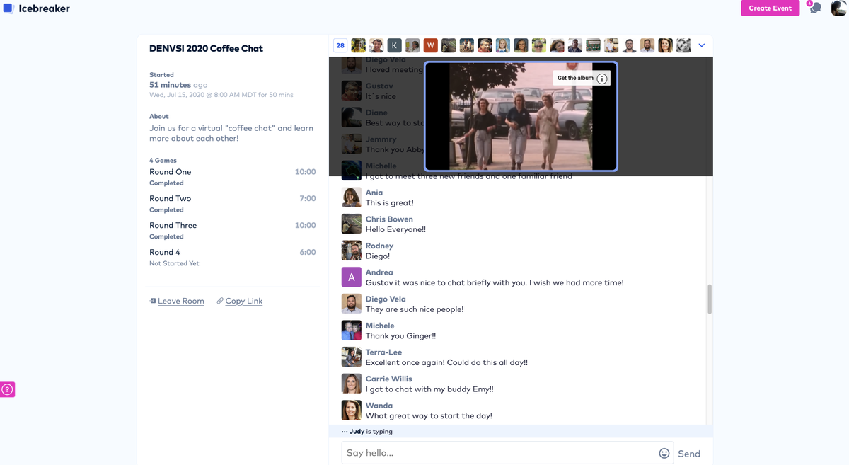The height and width of the screenshot is (465, 849).
Task: Click the Create Event button
Action: pos(770,8)
